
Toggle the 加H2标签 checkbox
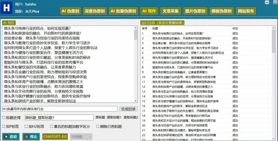click(26, 126)
